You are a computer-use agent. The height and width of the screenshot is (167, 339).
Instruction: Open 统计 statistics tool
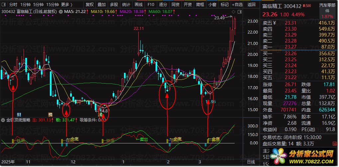point(126,5)
